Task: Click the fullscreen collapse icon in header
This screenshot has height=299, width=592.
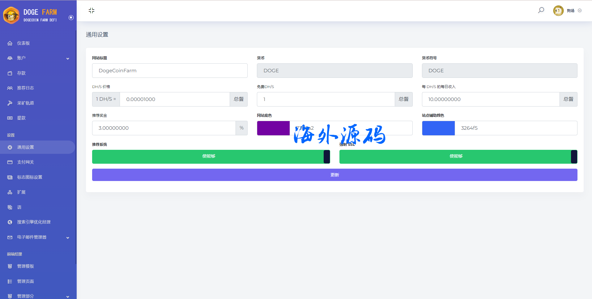Action: 92,11
